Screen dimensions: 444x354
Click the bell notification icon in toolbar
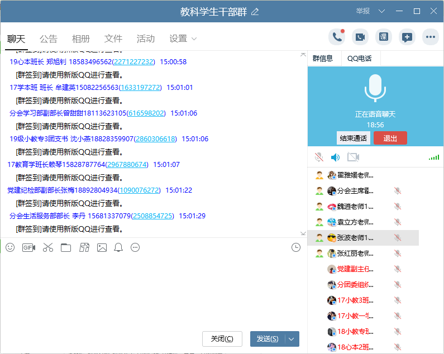tap(118, 247)
